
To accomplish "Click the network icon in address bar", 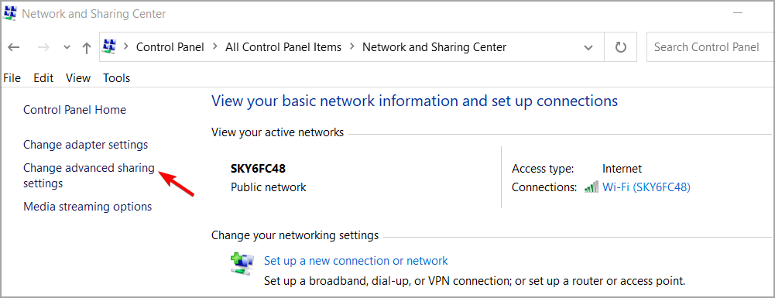I will point(108,47).
